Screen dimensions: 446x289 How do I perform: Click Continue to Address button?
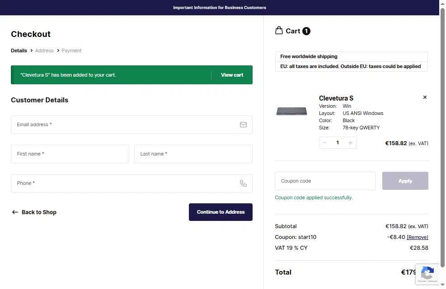221,212
